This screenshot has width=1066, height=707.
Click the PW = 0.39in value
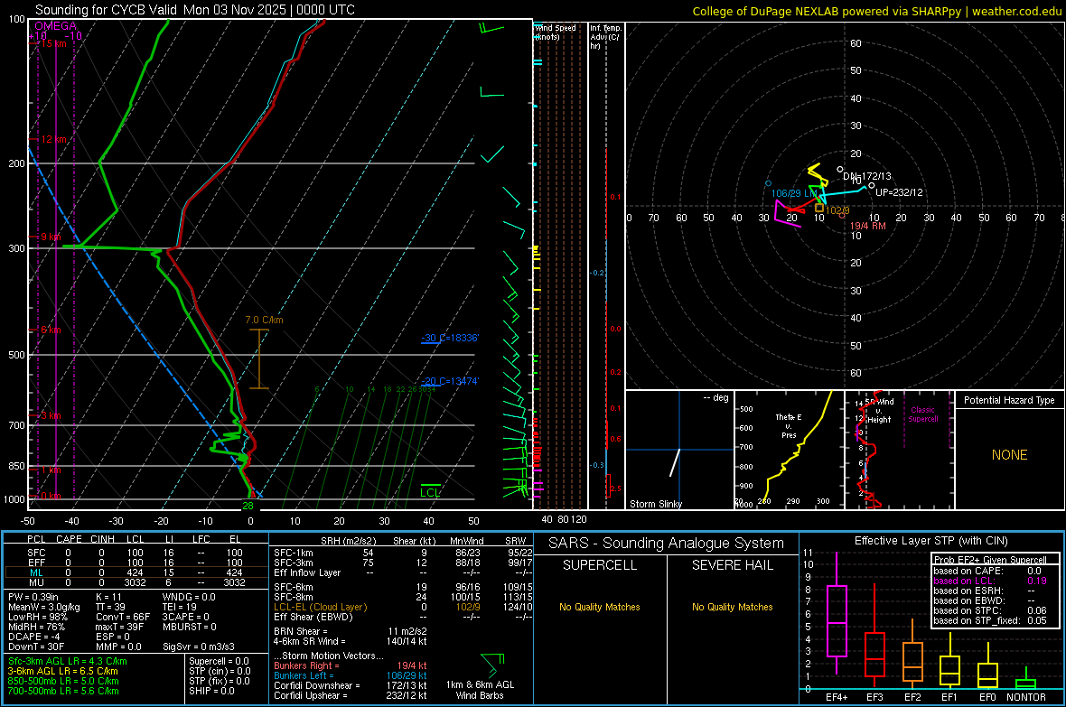pos(33,597)
